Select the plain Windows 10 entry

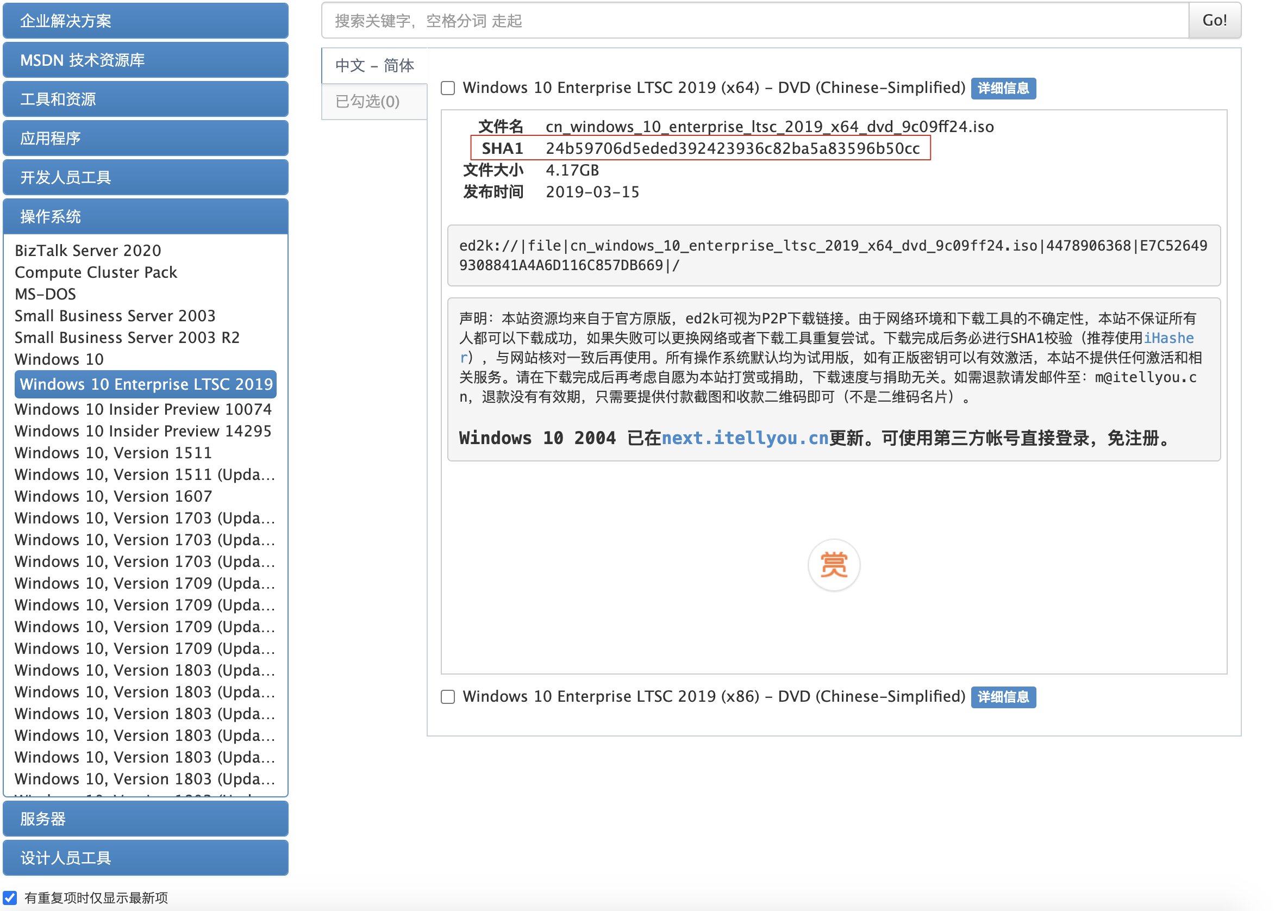[59, 360]
